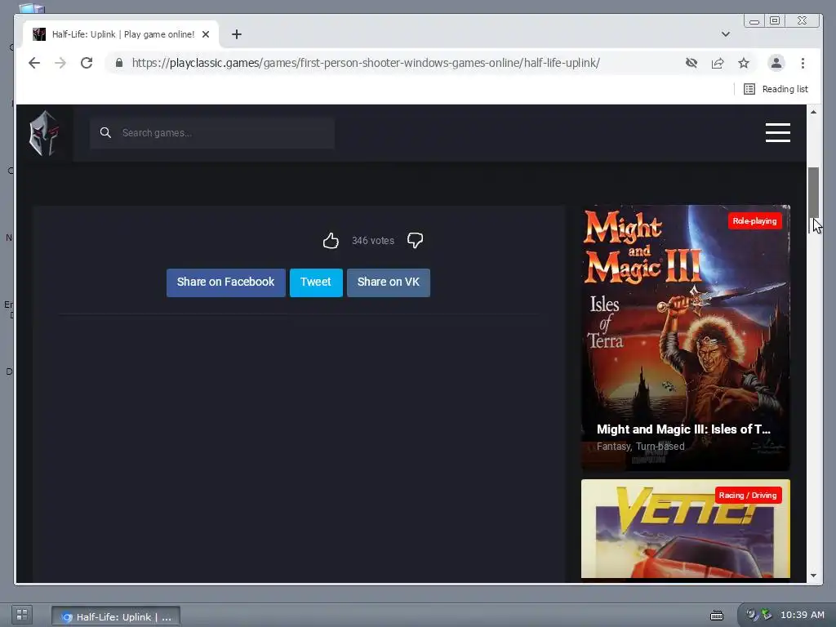This screenshot has width=836, height=627.
Task: Click the thumbs down vote icon
Action: tap(416, 241)
